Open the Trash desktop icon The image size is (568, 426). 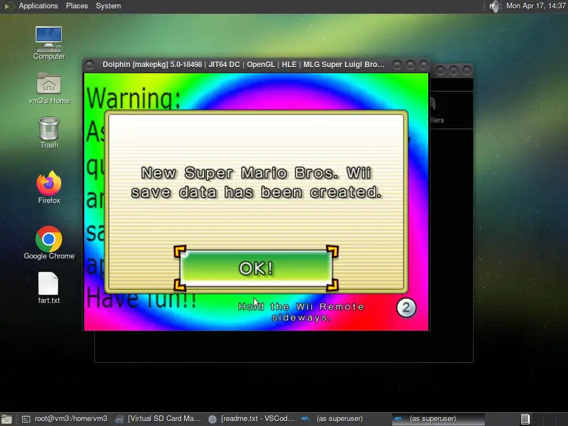point(49,133)
